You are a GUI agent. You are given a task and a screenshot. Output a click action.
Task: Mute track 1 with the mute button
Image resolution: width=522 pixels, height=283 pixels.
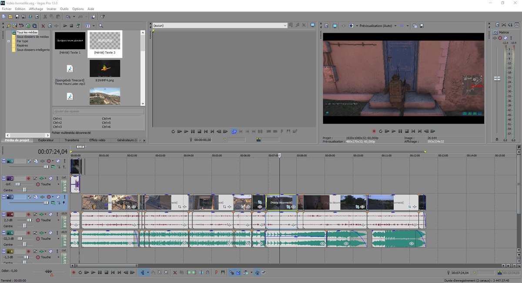pyautogui.click(x=58, y=161)
